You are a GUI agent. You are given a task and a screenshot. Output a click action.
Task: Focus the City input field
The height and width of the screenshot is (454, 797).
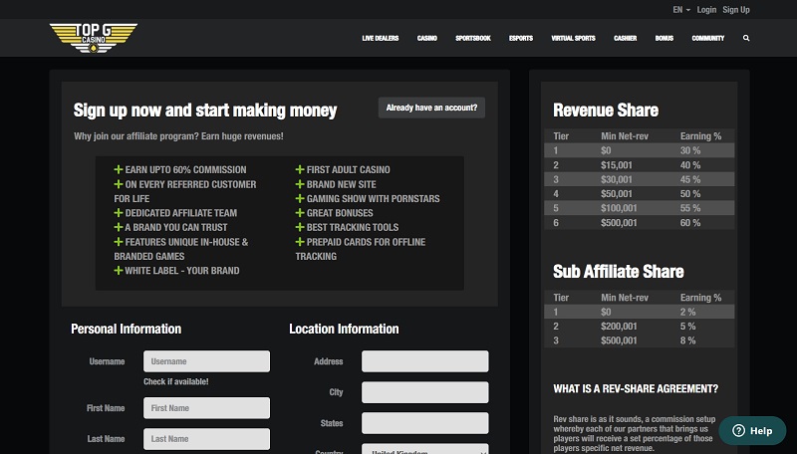point(425,392)
